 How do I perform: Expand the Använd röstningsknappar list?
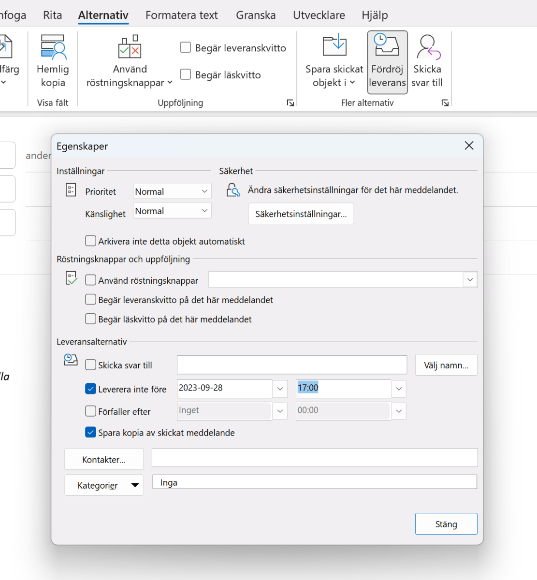point(469,279)
